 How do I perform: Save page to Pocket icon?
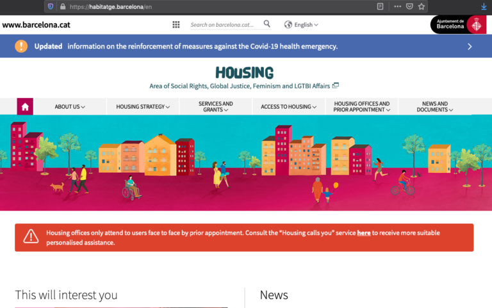[409, 6]
